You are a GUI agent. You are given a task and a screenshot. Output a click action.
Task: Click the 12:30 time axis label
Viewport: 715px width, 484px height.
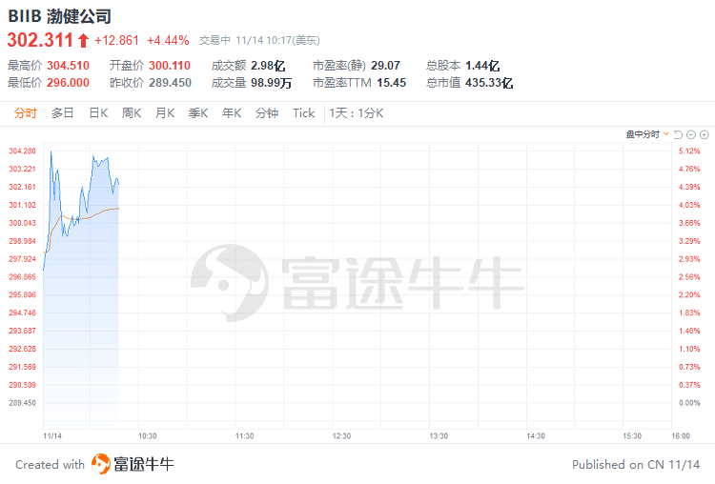tap(341, 436)
